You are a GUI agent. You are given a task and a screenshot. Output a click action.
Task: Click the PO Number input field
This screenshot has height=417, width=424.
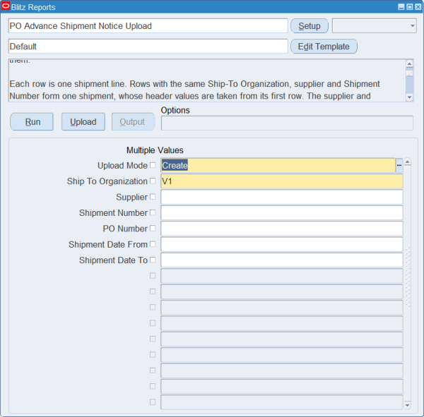(x=281, y=229)
